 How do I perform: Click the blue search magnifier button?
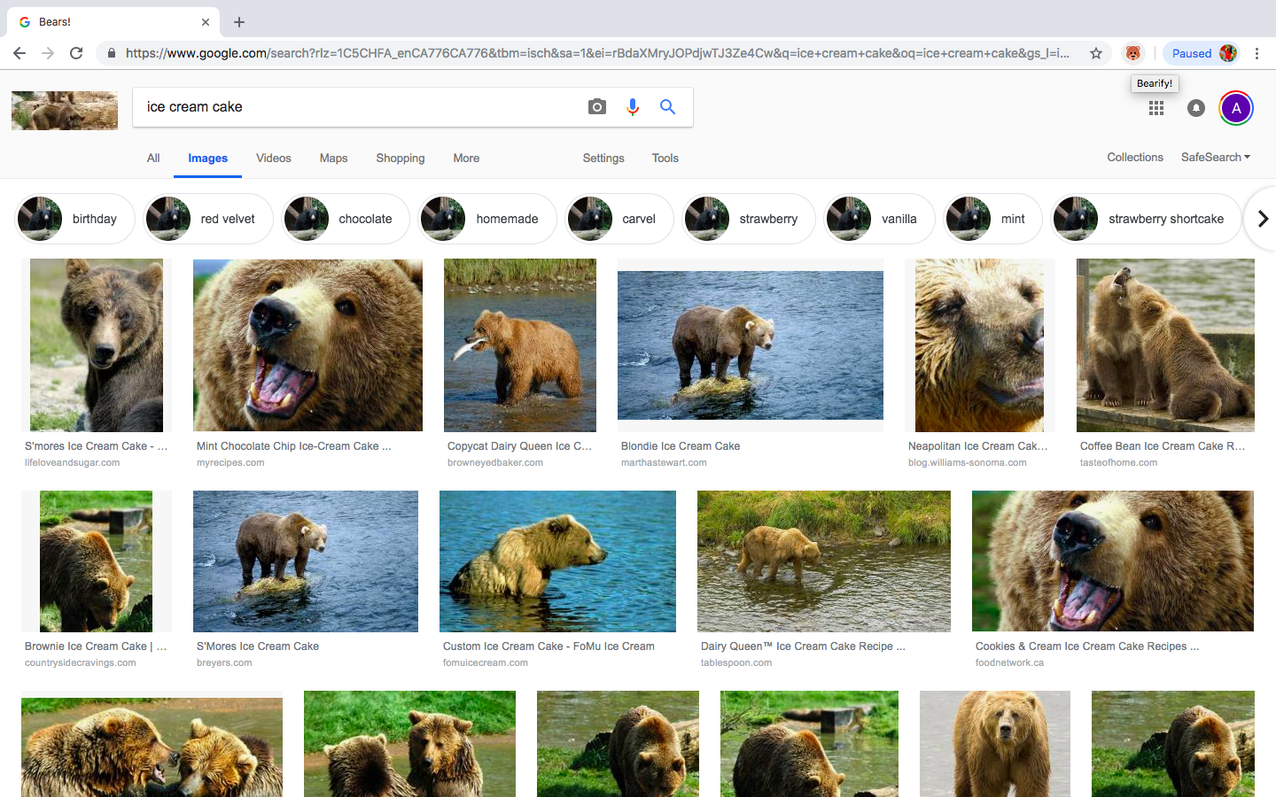(x=668, y=107)
